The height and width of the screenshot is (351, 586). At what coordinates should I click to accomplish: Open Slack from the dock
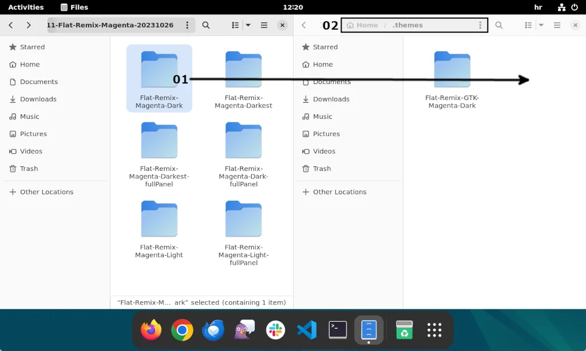point(275,330)
